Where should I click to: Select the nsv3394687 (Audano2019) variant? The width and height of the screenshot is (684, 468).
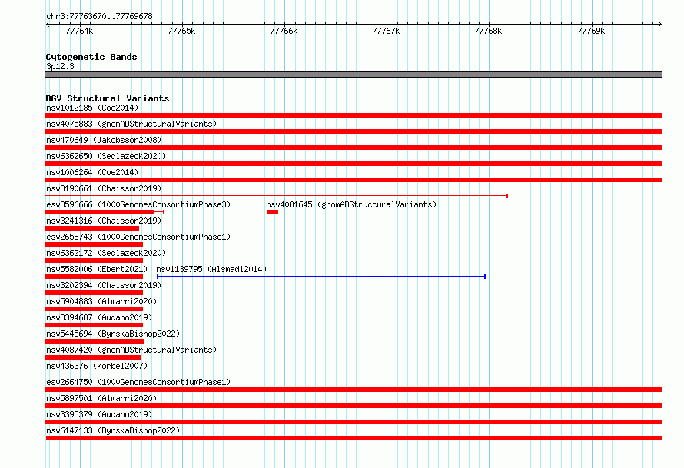pyautogui.click(x=99, y=317)
